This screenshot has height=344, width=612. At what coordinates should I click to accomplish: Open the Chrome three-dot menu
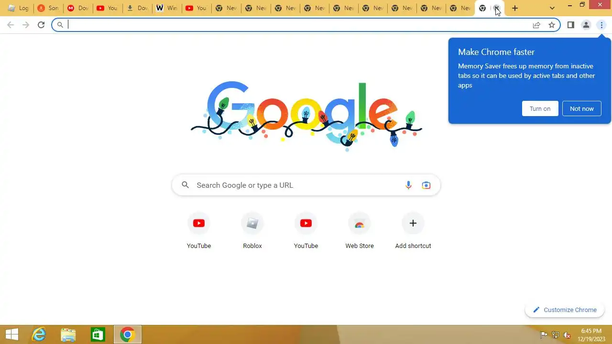click(x=601, y=25)
